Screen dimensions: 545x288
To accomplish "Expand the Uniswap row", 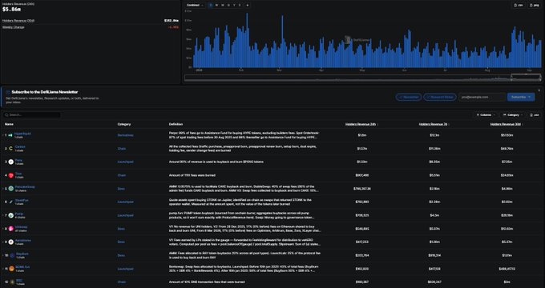I will point(3,229).
